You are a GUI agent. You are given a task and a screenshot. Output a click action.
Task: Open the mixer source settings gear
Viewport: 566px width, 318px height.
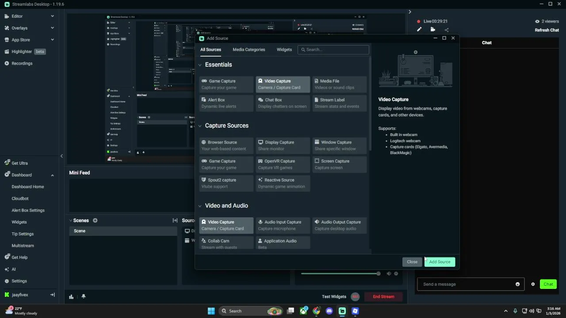tap(396, 274)
